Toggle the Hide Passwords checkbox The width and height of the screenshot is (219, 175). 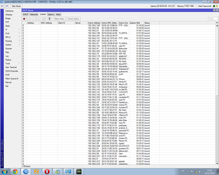point(196,6)
